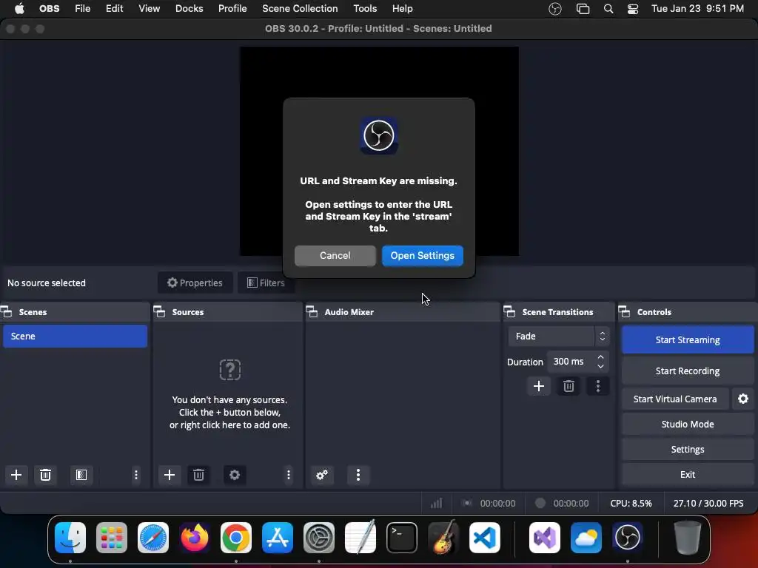Add a new scene with plus button

16,475
